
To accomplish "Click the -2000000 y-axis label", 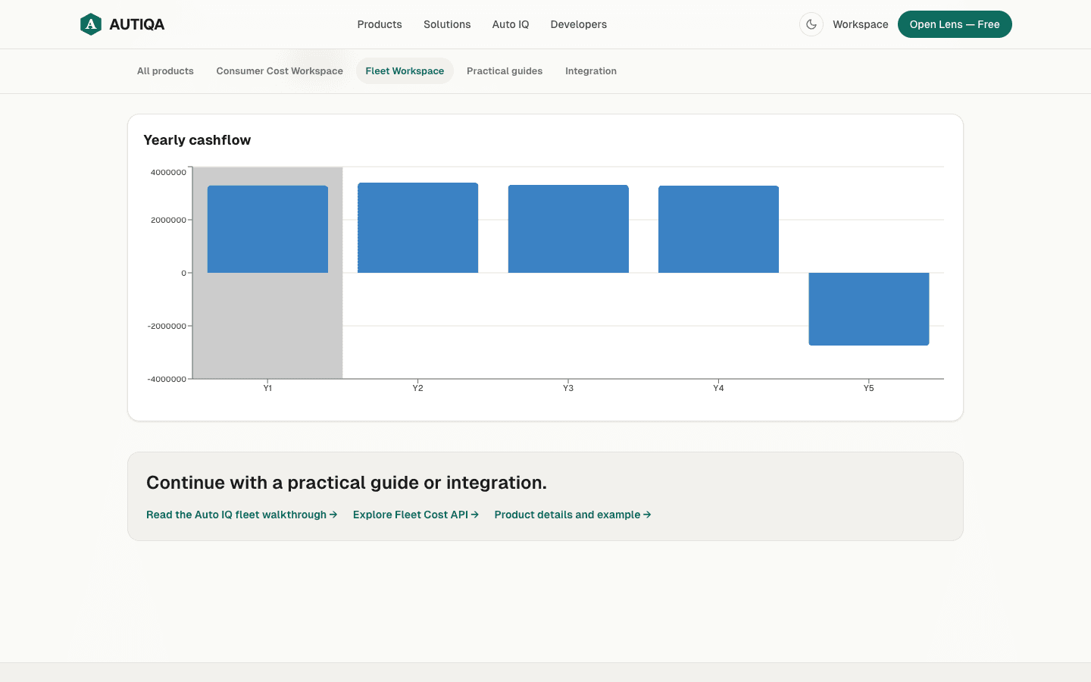I will [167, 326].
